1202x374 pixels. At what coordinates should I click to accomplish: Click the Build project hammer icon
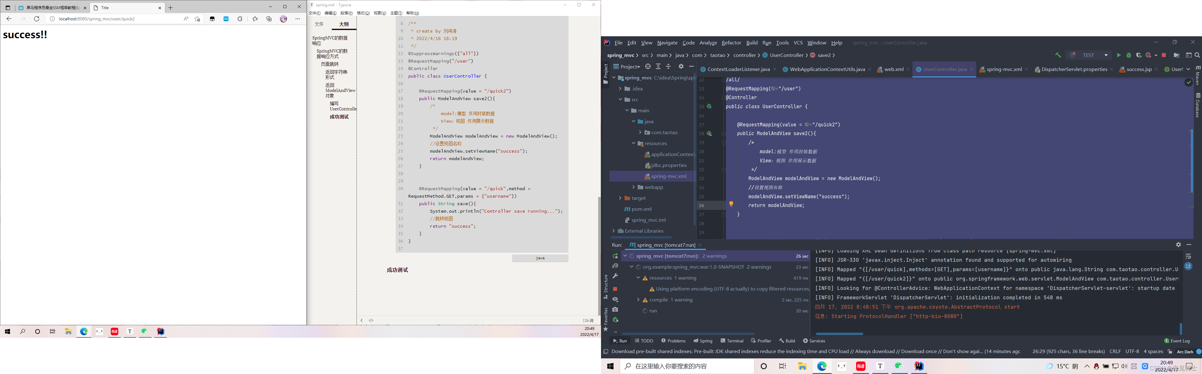coord(1058,55)
